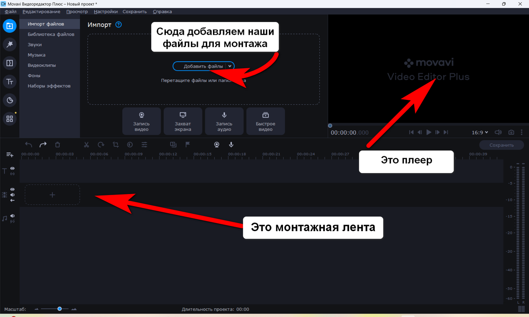Click the Redo arrow on timeline toolbar

click(43, 144)
